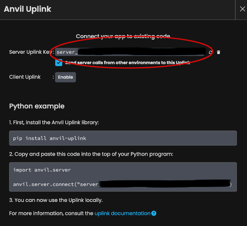Toggle the send server calls checkbox
Screen dimensions: 247x226
59,63
